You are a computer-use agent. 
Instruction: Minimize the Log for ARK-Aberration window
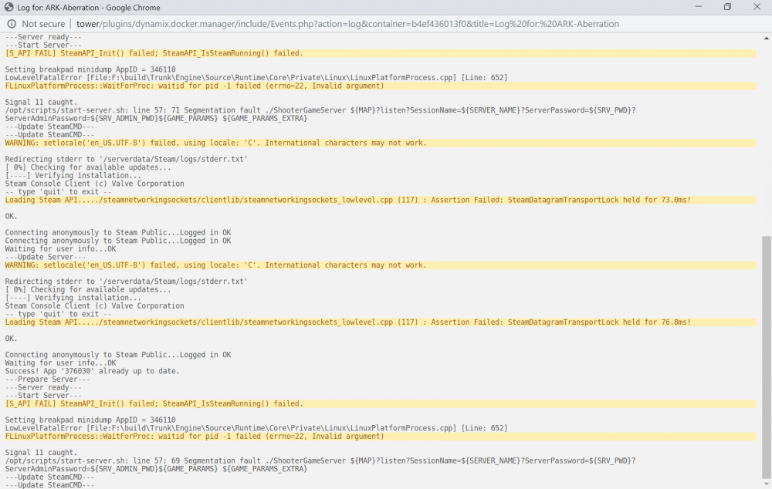(x=698, y=7)
